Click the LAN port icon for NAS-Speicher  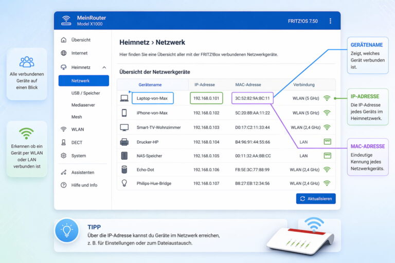click(x=327, y=156)
